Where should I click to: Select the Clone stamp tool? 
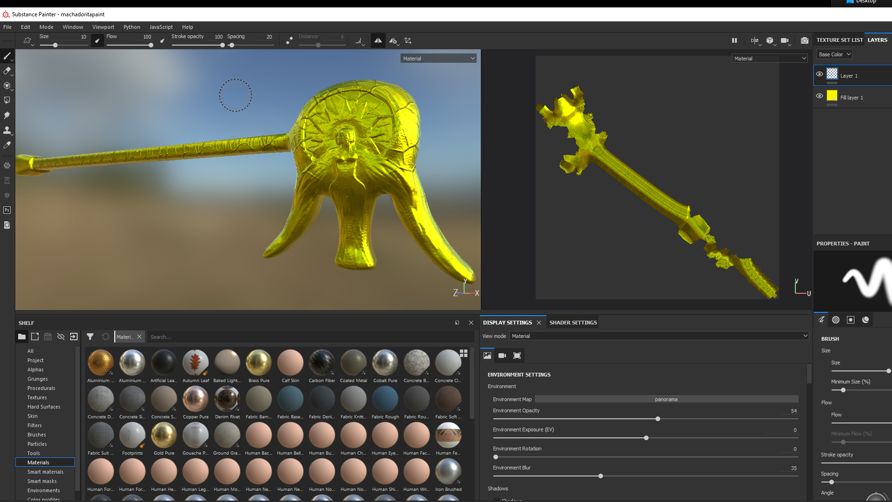pos(7,130)
